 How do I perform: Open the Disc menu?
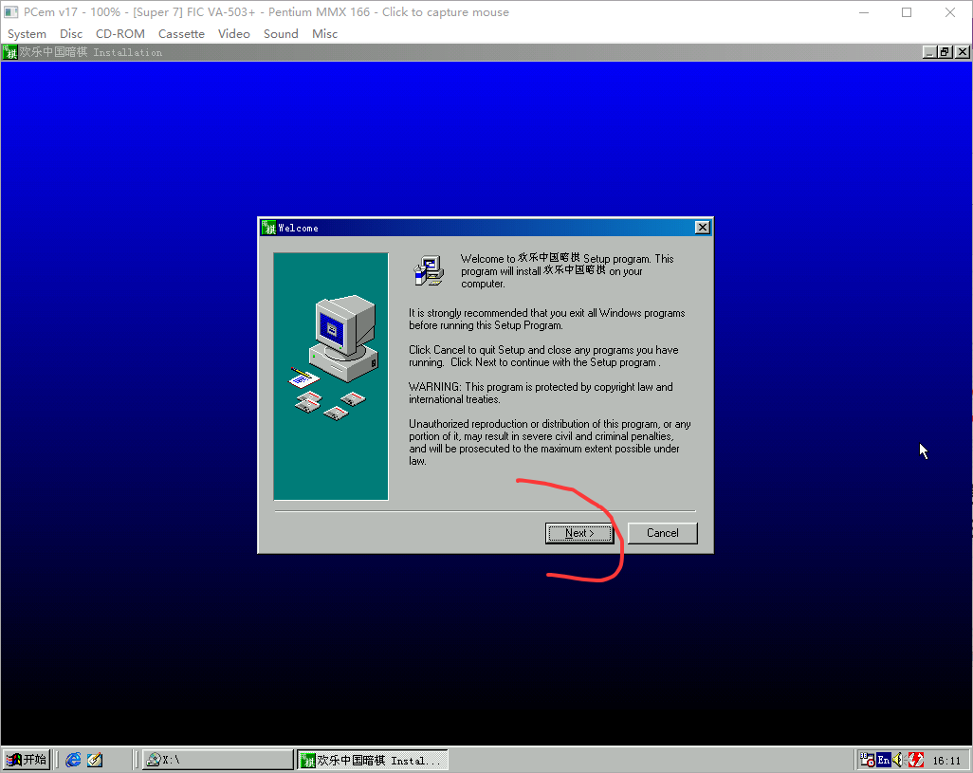[71, 33]
